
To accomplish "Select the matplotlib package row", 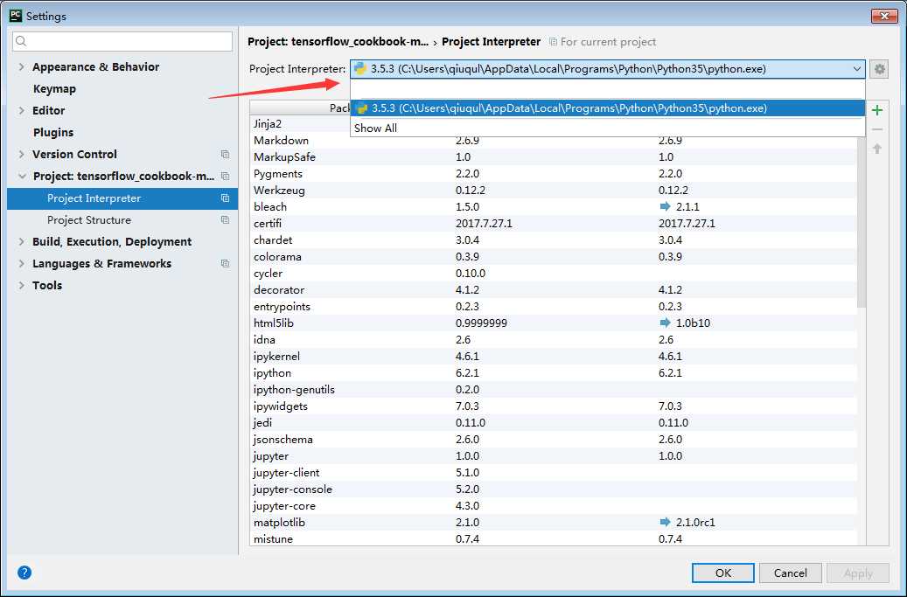I will click(x=554, y=523).
